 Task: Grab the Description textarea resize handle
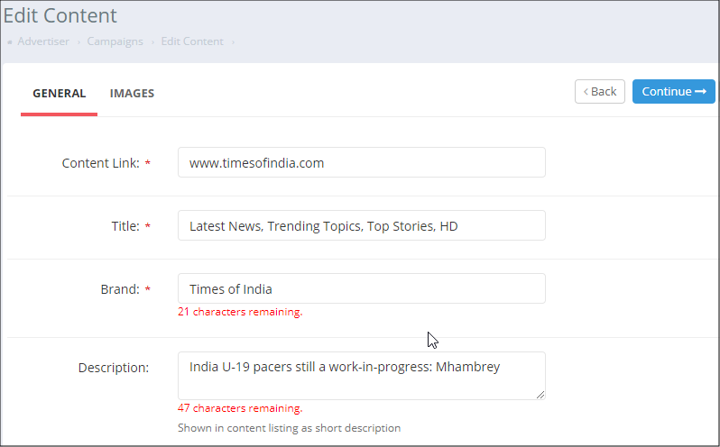coord(540,394)
